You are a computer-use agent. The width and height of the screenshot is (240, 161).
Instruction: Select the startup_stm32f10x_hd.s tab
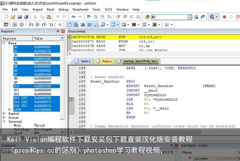(139, 61)
